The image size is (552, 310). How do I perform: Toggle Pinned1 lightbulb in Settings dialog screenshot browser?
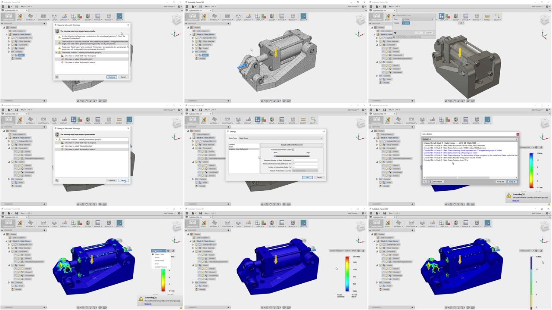[203, 155]
